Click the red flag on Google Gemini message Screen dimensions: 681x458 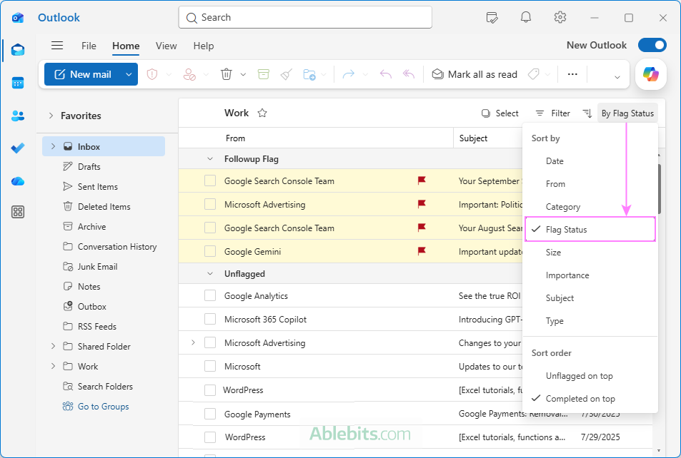pos(422,252)
